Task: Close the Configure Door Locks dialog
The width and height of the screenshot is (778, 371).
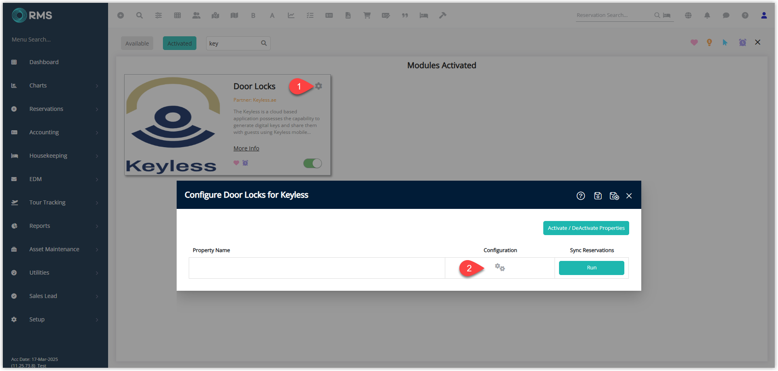Action: (x=629, y=196)
